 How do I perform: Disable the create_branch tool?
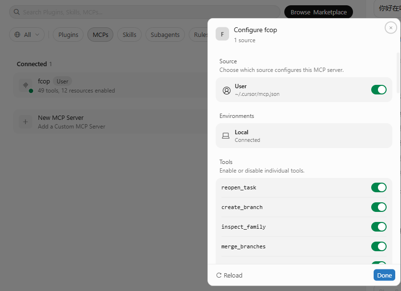pyautogui.click(x=379, y=207)
